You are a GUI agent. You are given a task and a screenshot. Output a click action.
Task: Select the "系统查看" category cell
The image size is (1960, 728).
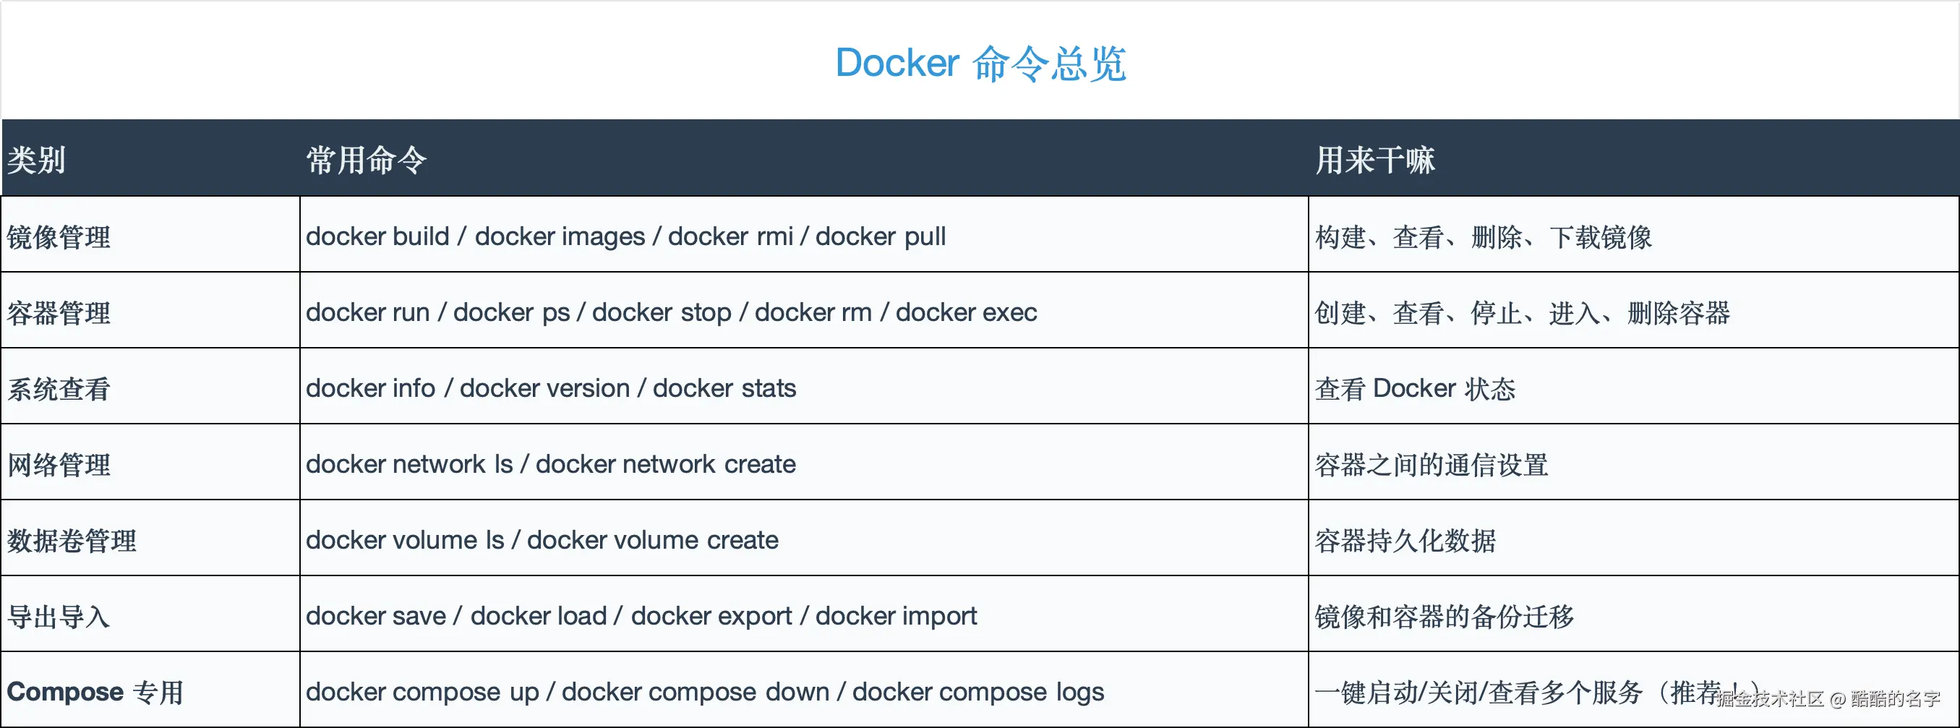59,389
